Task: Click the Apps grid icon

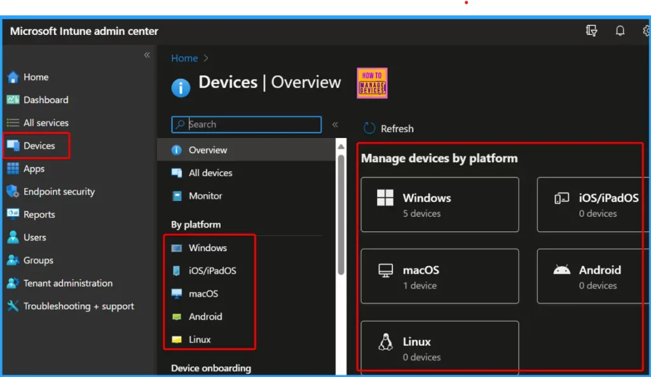Action: (13, 168)
